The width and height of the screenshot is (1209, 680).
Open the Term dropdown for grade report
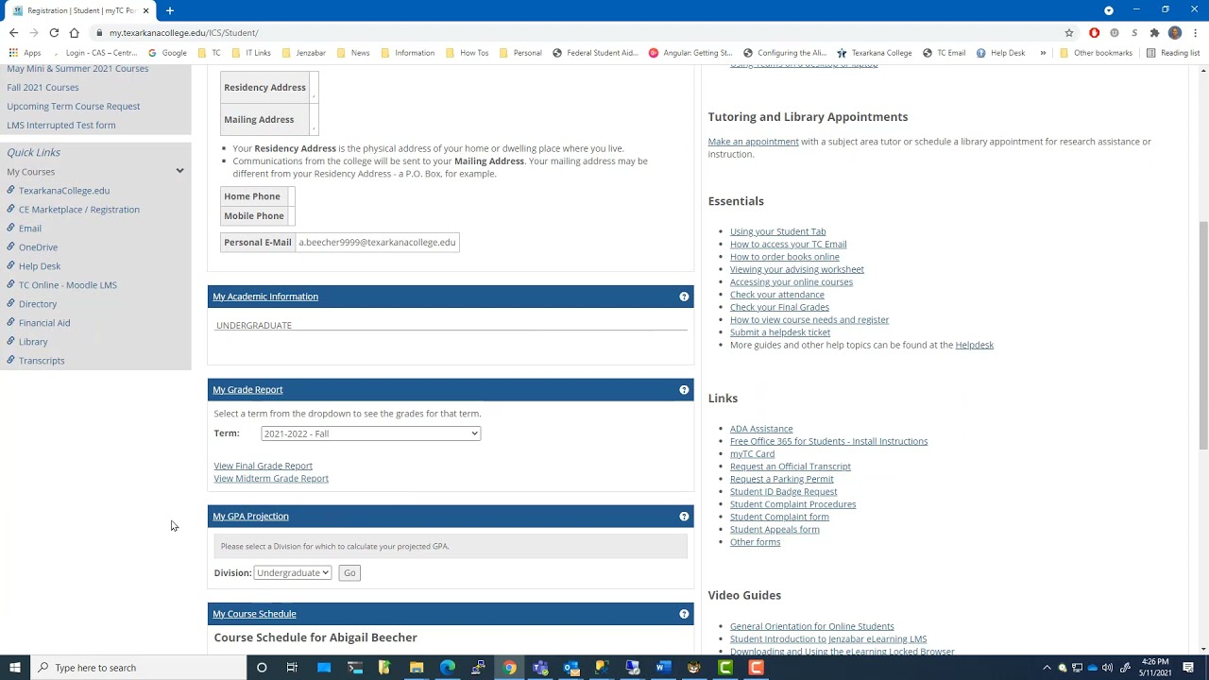(x=371, y=433)
